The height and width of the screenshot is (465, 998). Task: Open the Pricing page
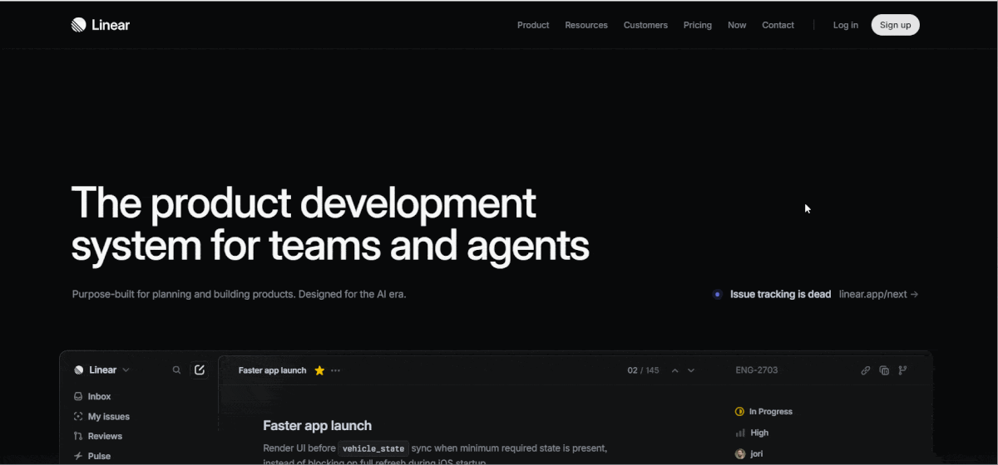[698, 25]
